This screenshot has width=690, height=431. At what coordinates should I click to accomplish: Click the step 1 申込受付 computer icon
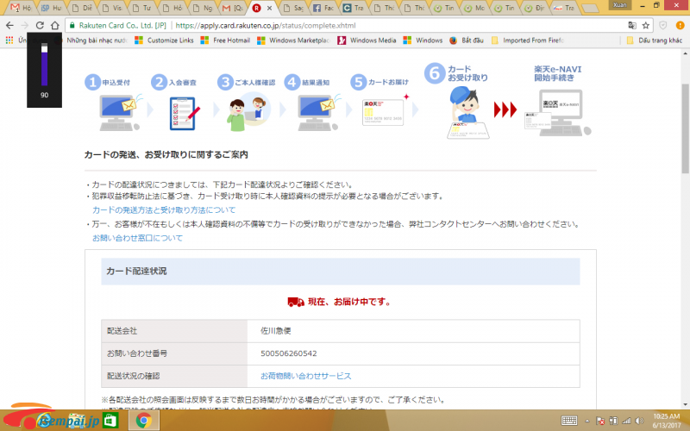point(120,113)
